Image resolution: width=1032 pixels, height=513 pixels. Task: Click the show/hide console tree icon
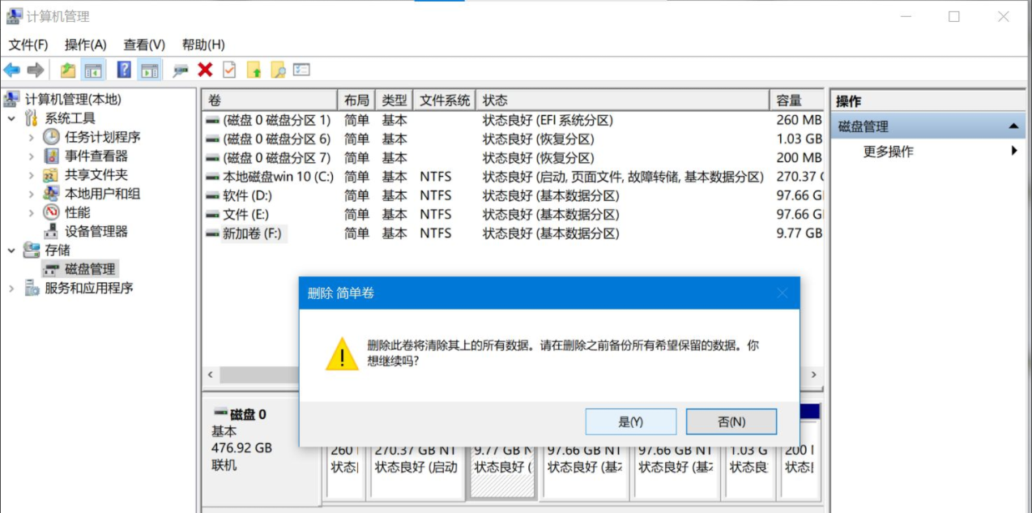coord(93,71)
